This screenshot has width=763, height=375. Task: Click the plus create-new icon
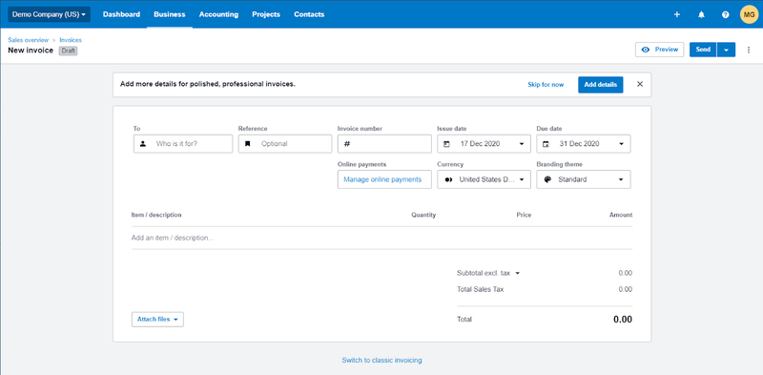[x=677, y=14]
